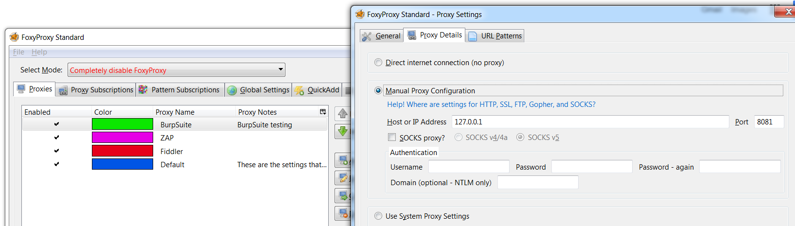
Task: Click the delete proxy icon button
Action: pos(343,213)
